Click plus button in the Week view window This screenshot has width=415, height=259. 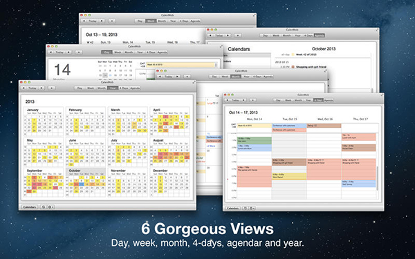tap(112, 21)
